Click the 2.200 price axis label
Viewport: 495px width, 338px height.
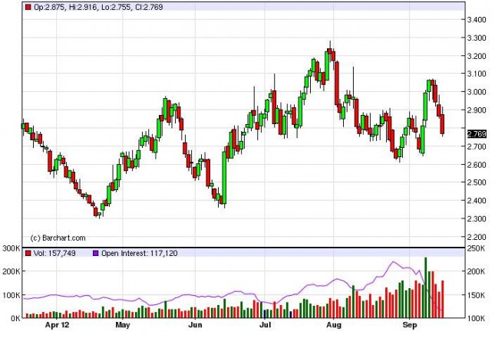477,237
